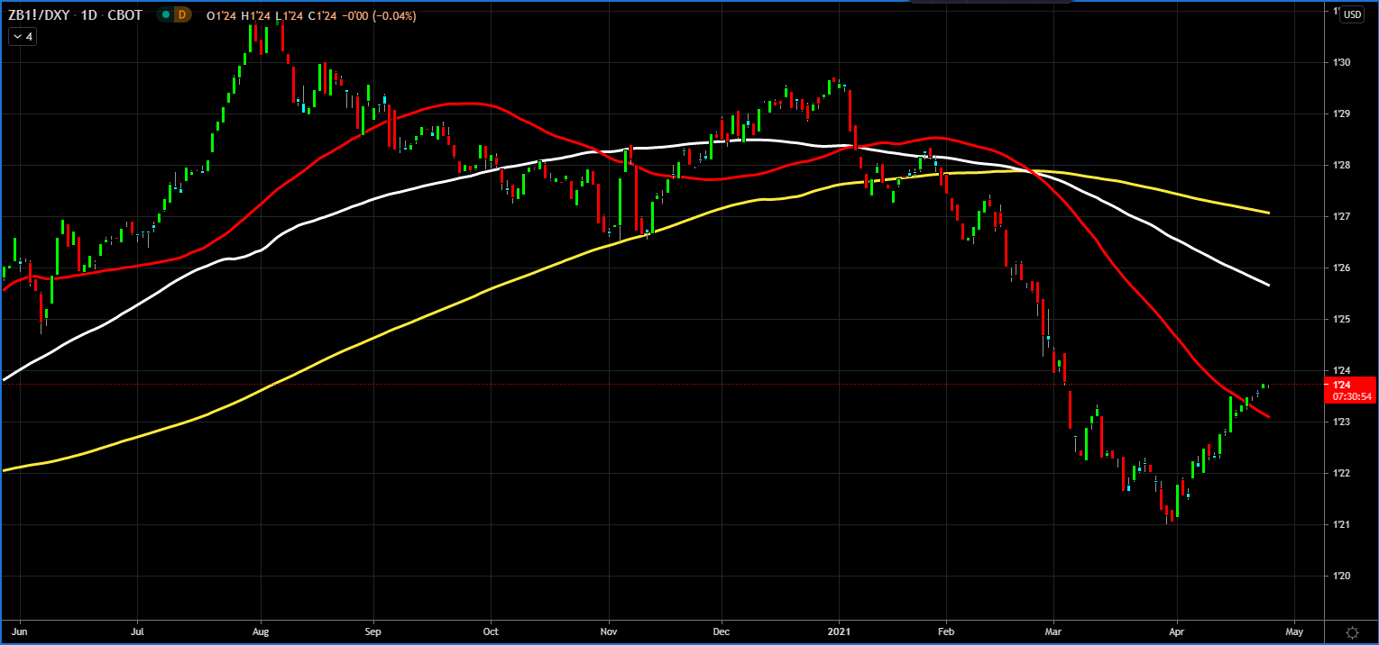Screen dimensions: 1379x645
Task: Click the orange D delayed-data badge
Action: [x=182, y=15]
